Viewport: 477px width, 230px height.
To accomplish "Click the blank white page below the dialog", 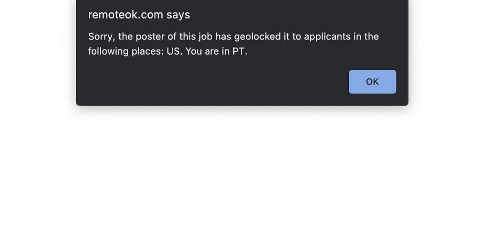I will (238, 171).
